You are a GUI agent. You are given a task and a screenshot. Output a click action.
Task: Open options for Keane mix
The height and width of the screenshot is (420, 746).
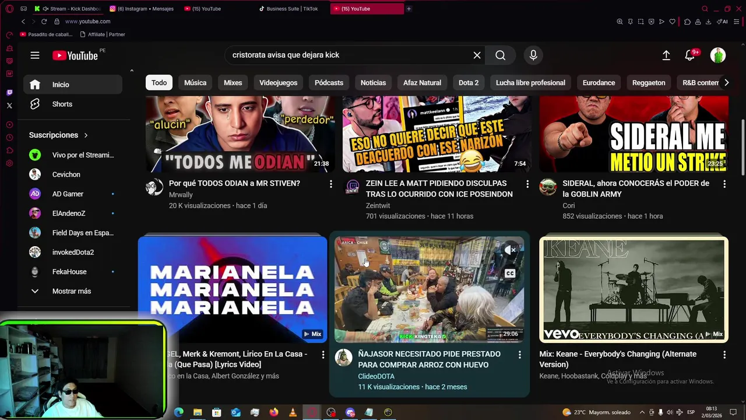click(x=724, y=355)
